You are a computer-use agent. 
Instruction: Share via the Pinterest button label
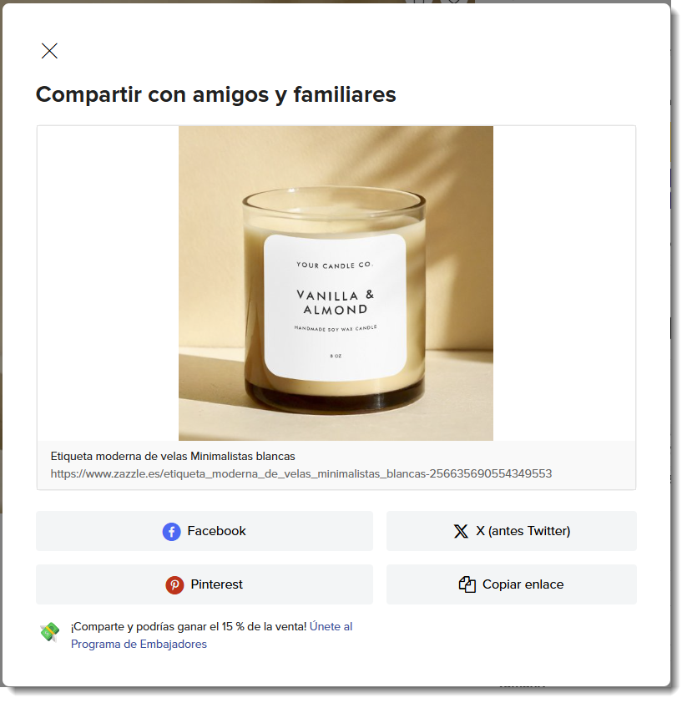point(216,584)
